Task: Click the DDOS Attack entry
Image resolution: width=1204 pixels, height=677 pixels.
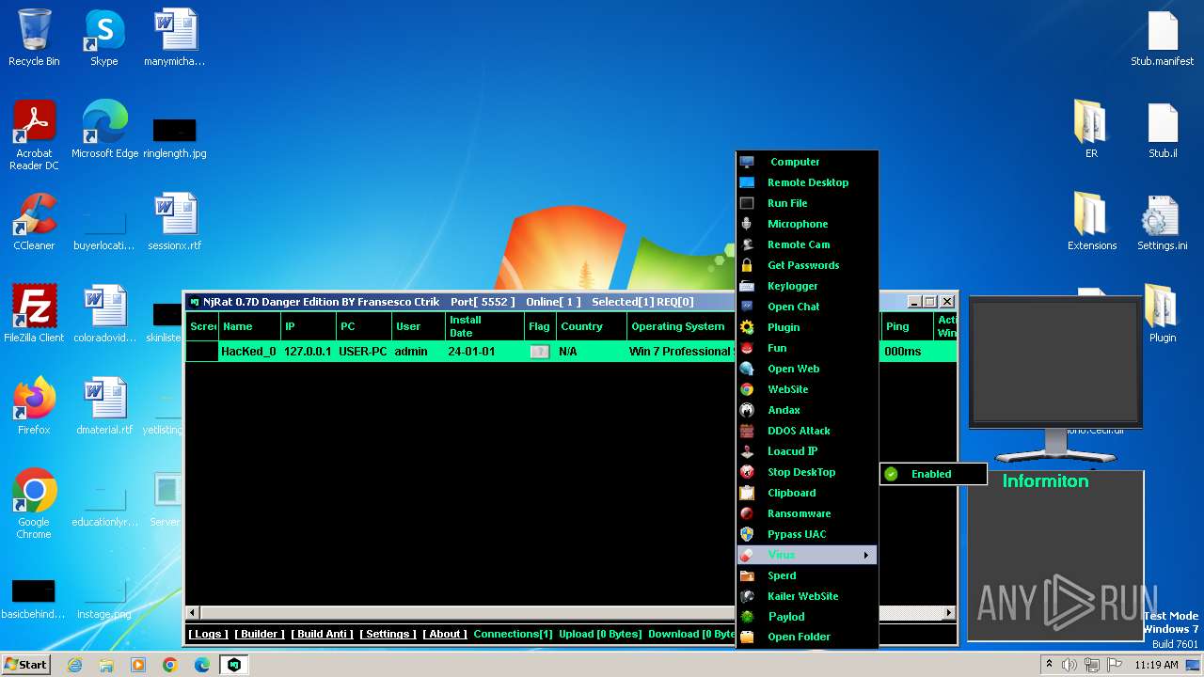Action: point(806,431)
